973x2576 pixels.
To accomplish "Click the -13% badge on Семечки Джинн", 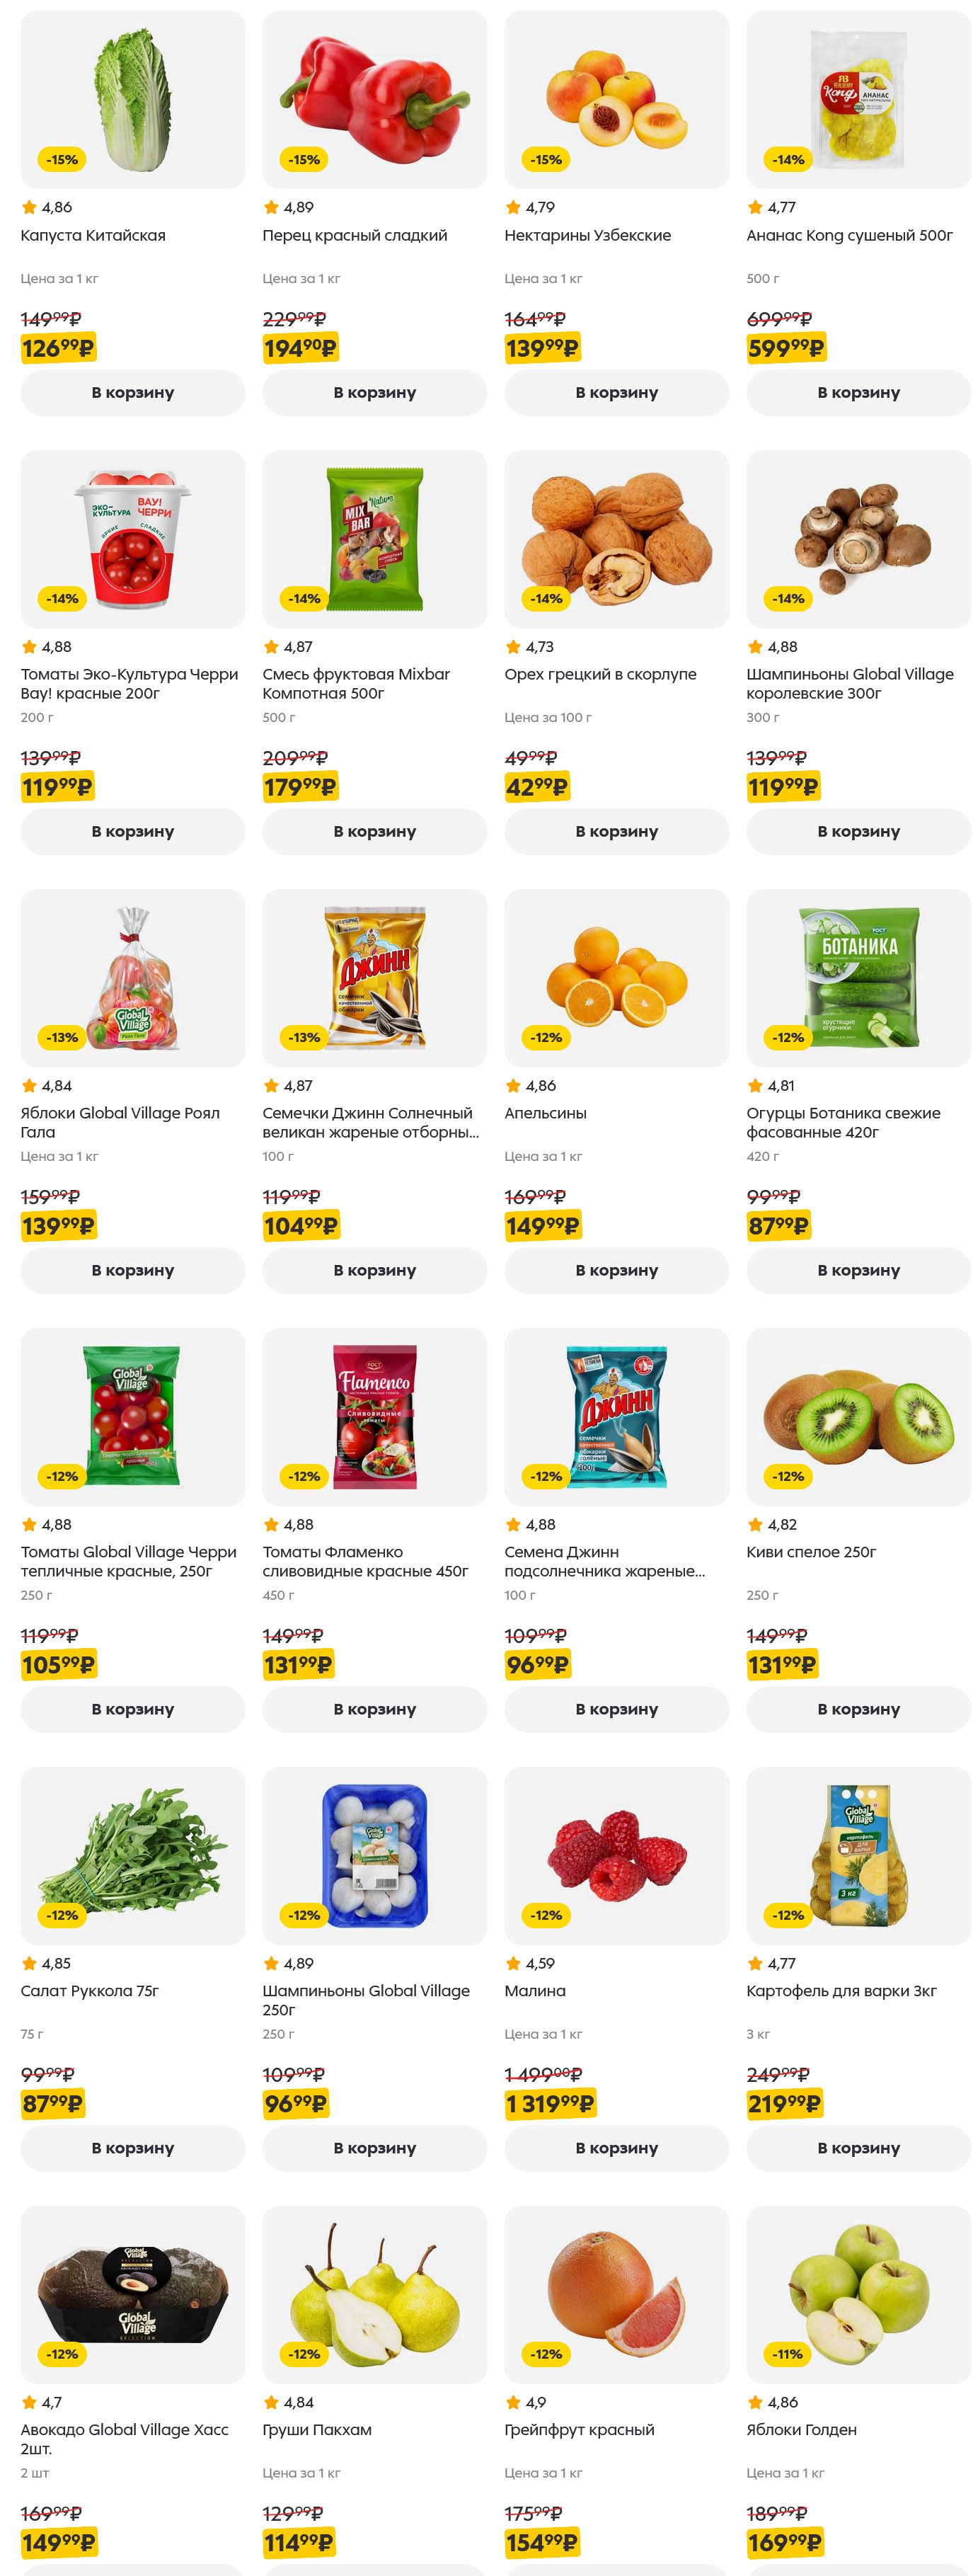I will point(304,1038).
